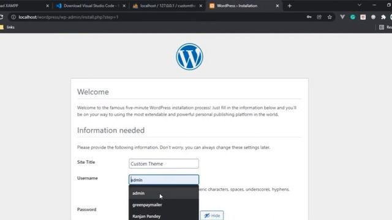Click the Information needed heading
This screenshot has width=392, height=220.
point(111,130)
